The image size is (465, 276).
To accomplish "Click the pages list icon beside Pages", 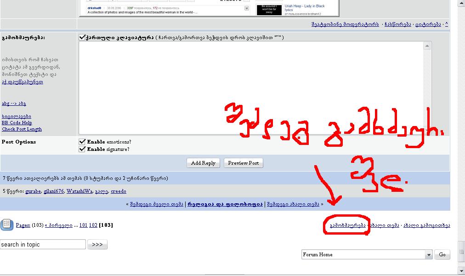I will point(7,224).
